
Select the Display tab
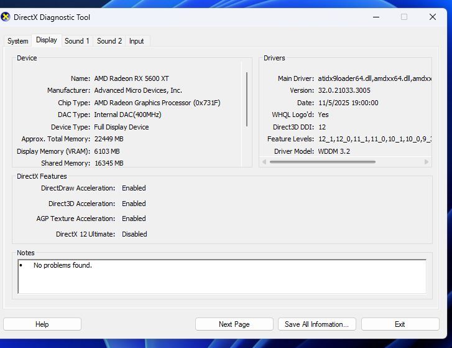47,40
